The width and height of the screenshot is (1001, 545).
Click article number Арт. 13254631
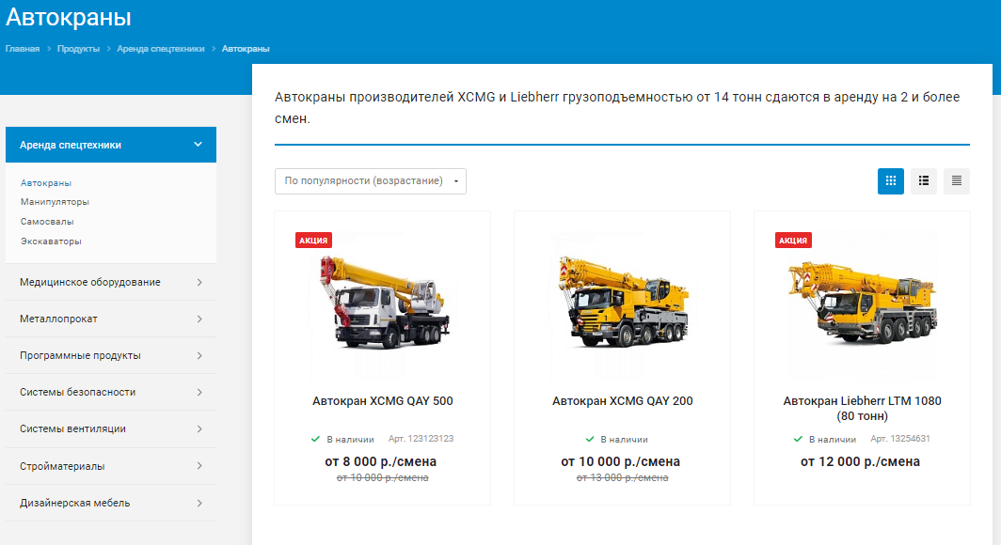pos(900,439)
